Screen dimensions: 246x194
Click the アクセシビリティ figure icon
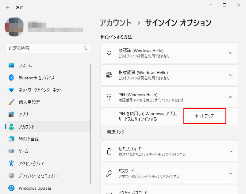[x=11, y=163]
